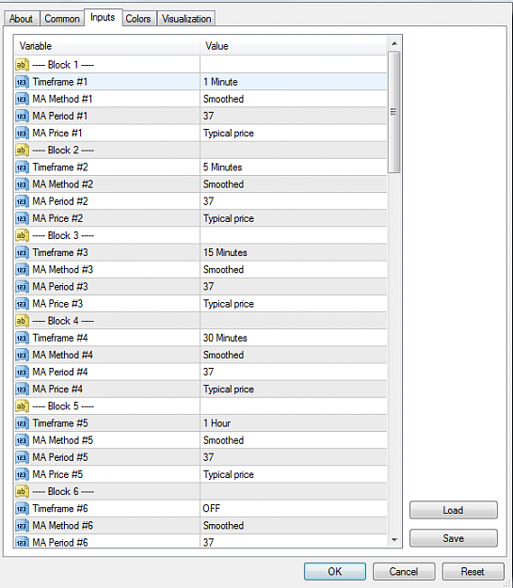This screenshot has width=513, height=588.
Task: Select the MA Period #5 row label
Action: point(60,457)
